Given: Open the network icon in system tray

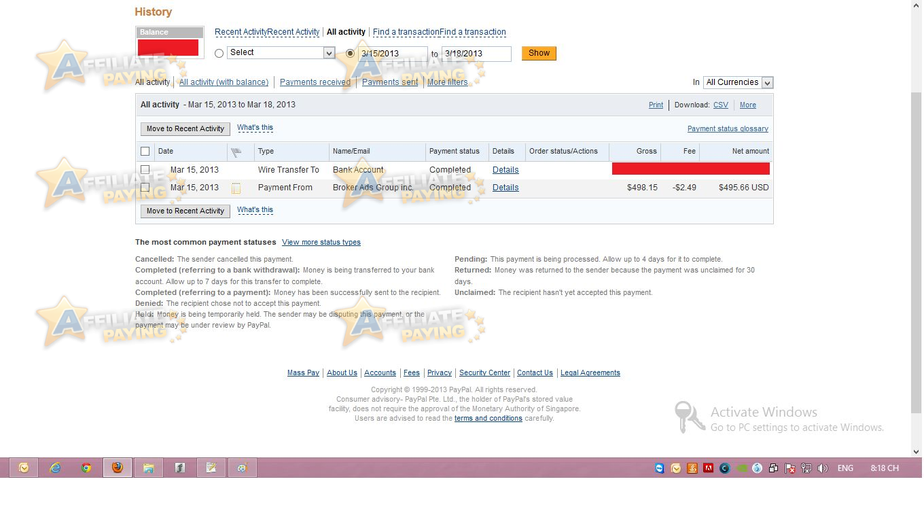Looking at the screenshot, I should [x=806, y=468].
